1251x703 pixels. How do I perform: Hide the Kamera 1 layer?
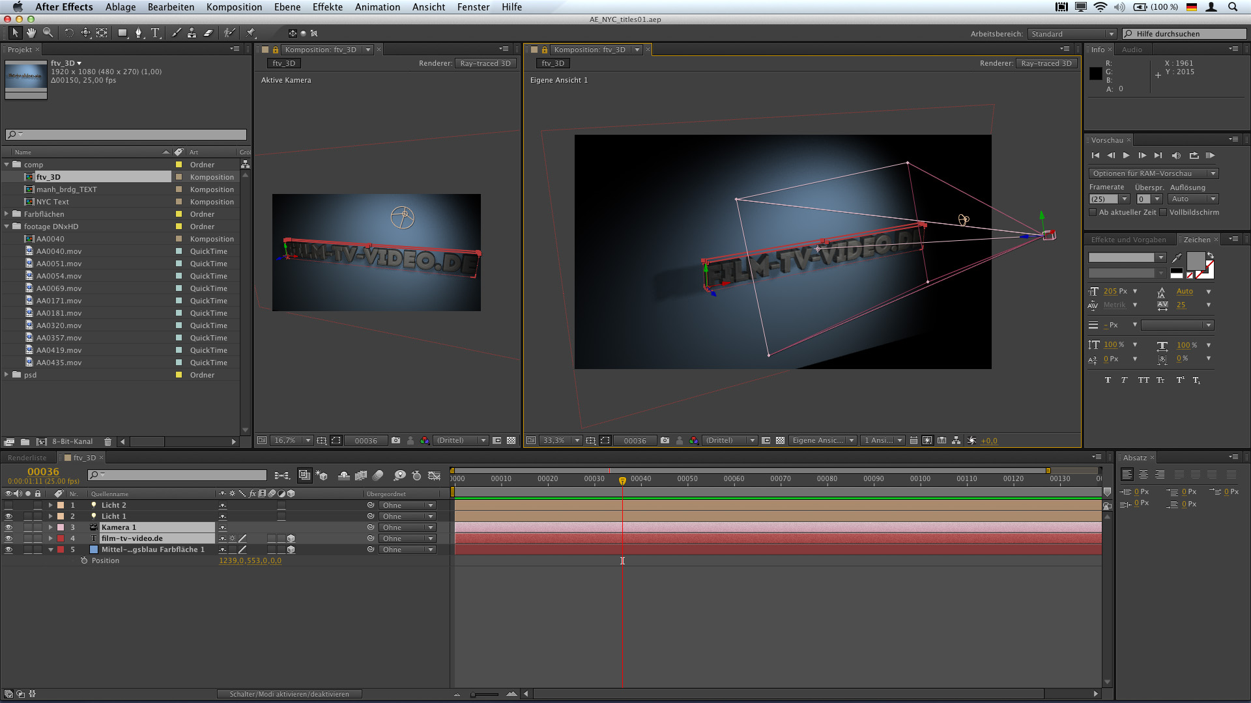[x=8, y=527]
